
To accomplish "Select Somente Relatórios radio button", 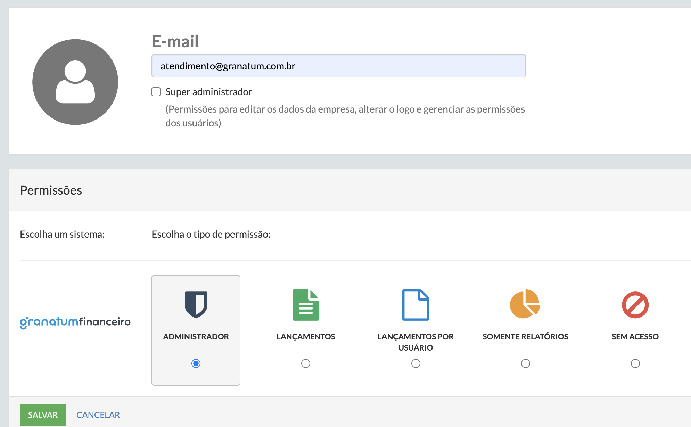I will [x=526, y=363].
